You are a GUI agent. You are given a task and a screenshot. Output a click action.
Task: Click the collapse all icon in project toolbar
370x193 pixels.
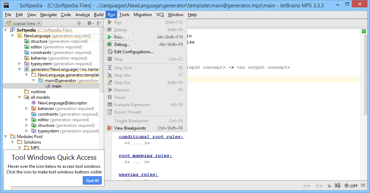tap(79, 23)
